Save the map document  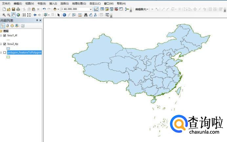[x=13, y=9]
